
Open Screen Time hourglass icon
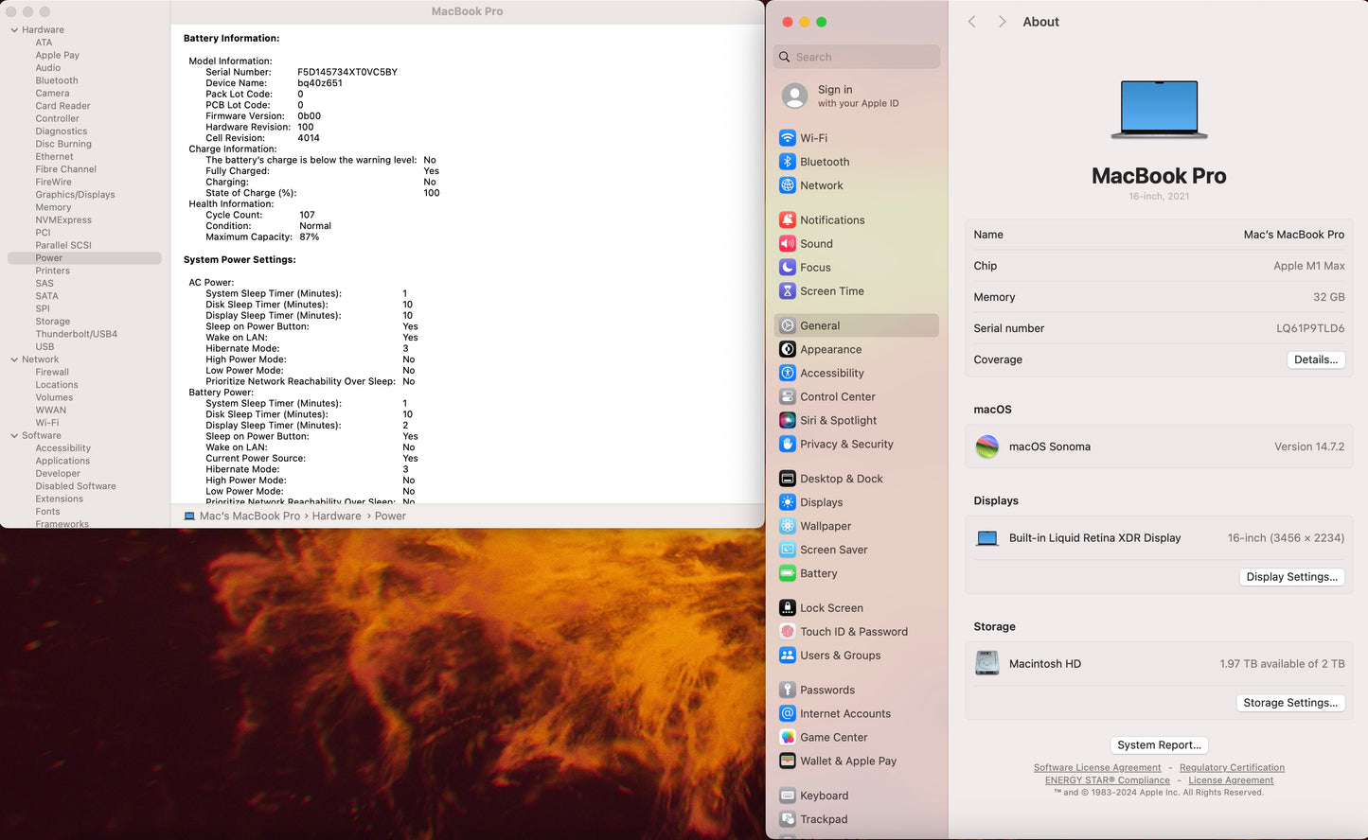[x=787, y=291]
